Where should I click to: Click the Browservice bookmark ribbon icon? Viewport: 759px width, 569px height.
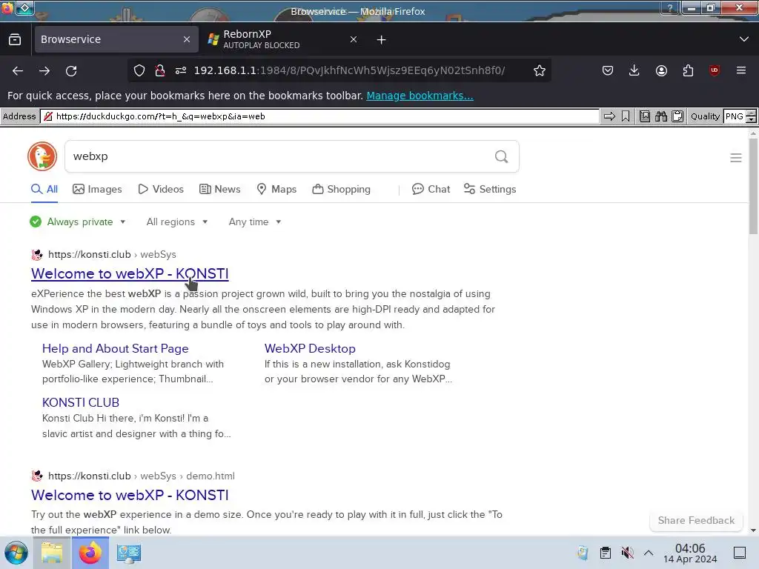click(x=626, y=116)
